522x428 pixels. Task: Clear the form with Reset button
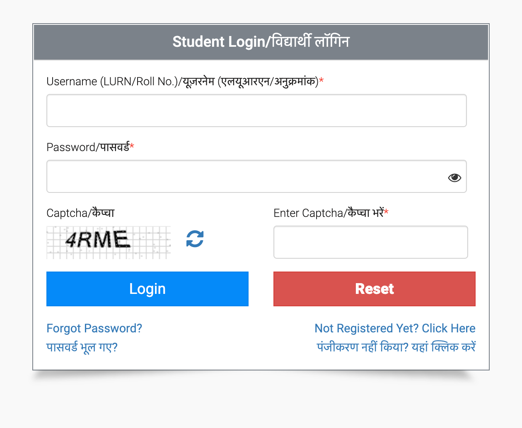374,289
